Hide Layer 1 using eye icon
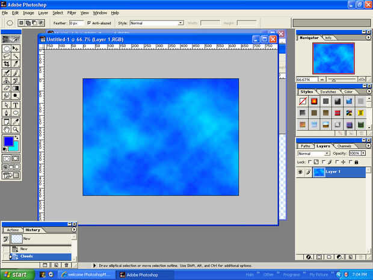 (300, 172)
